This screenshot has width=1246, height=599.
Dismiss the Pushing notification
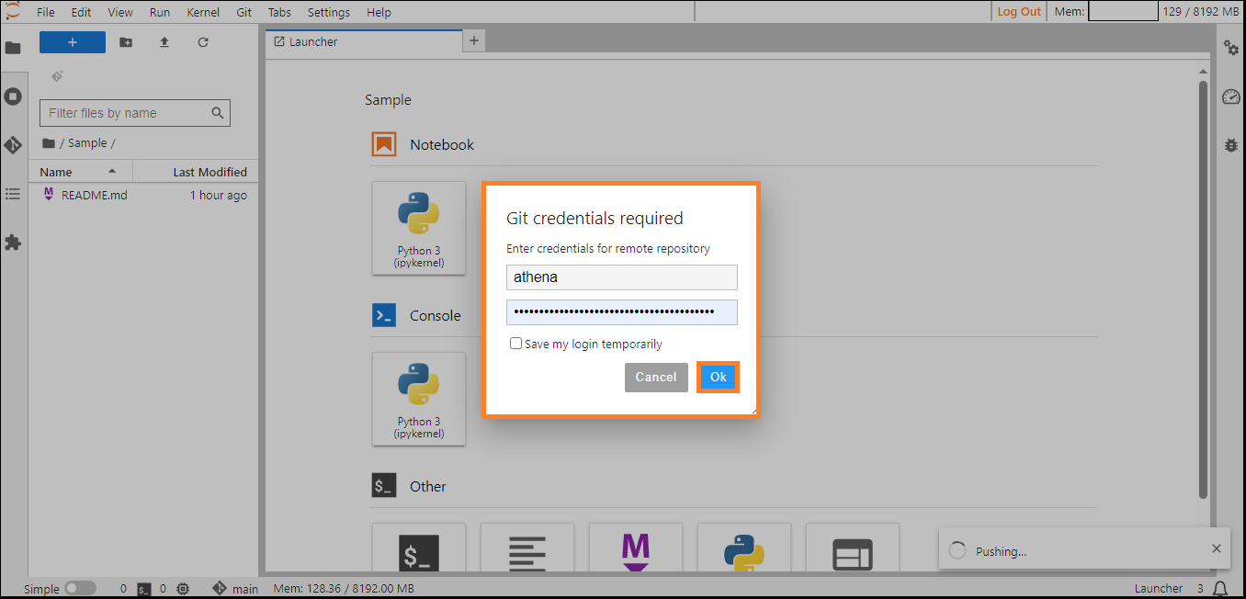click(1217, 548)
